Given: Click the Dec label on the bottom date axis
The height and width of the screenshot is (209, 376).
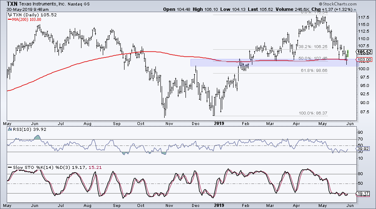Looking at the screenshot, I should (x=196, y=206).
